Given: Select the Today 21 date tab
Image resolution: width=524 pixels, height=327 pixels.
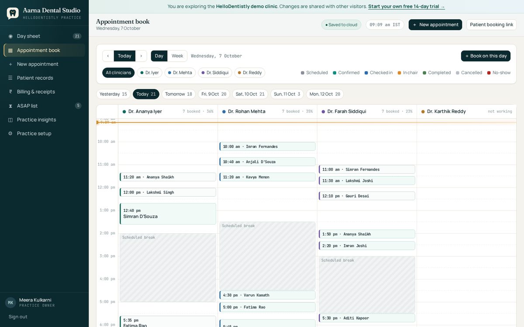Looking at the screenshot, I should click(x=146, y=94).
